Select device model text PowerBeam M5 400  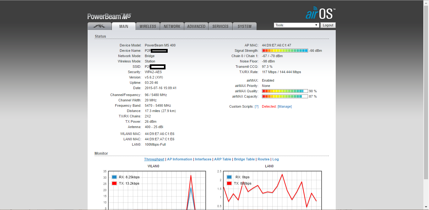(160, 45)
